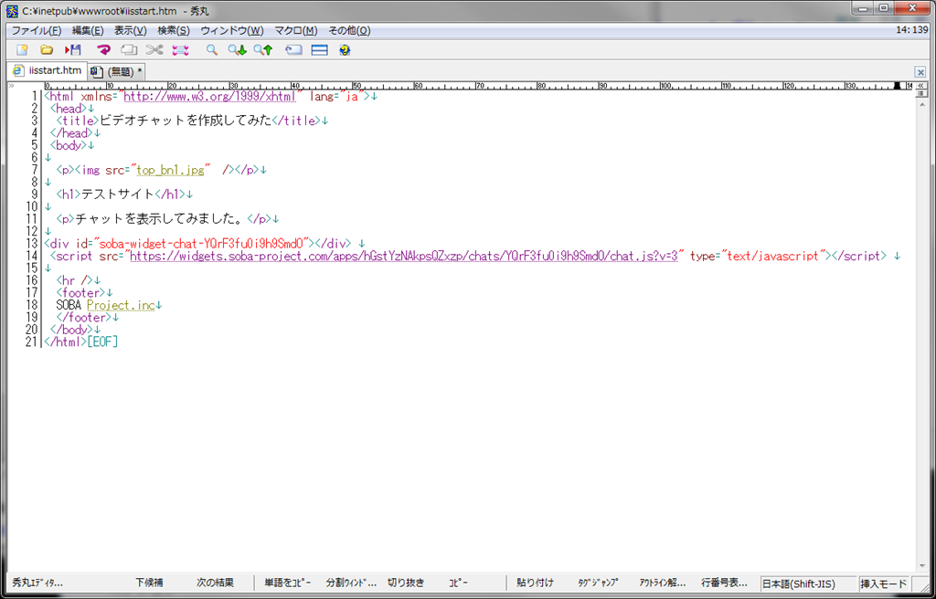Click the Hidemaru app icon in title bar

(12, 10)
